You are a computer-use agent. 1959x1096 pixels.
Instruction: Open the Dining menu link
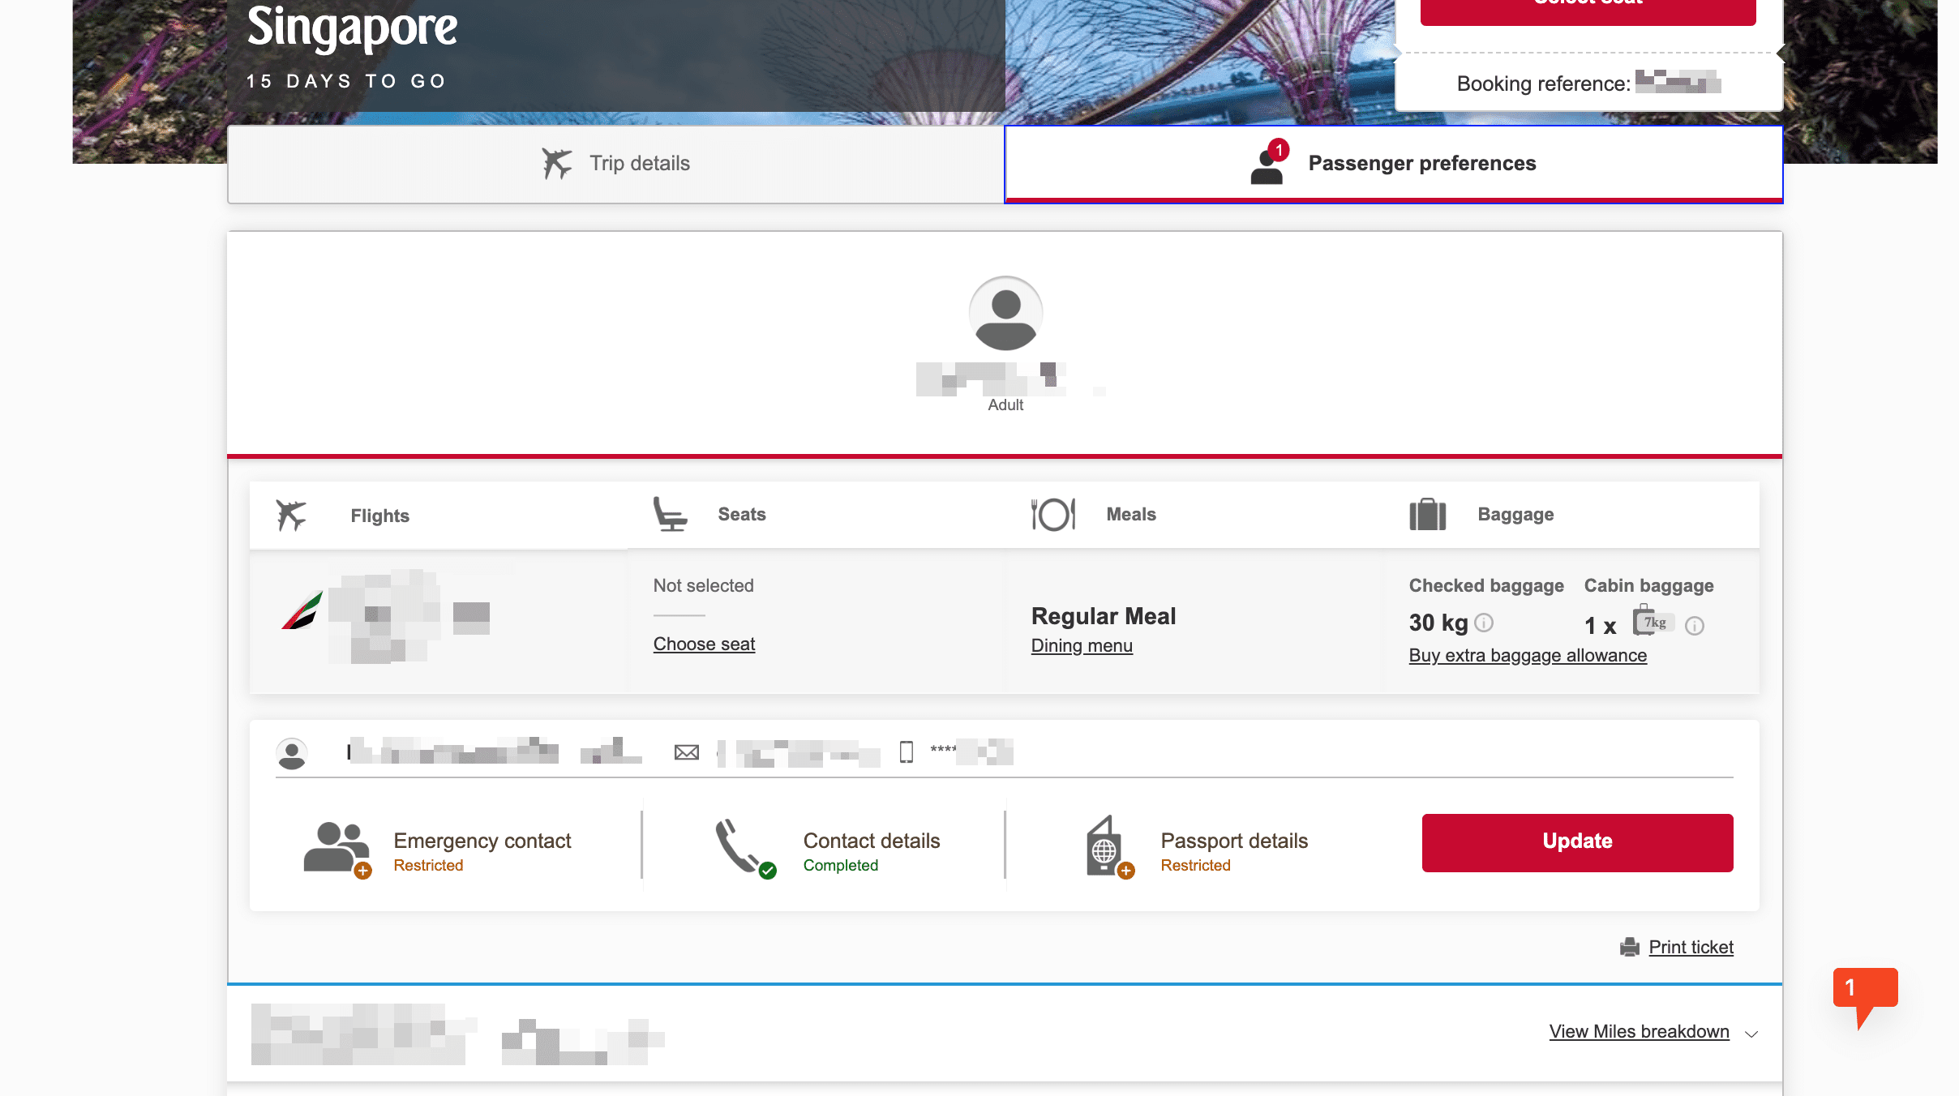tap(1082, 646)
